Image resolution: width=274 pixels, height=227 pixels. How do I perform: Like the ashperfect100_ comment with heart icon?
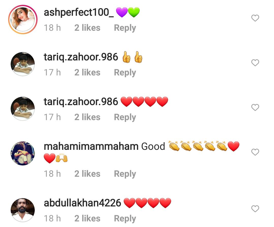coord(255,18)
